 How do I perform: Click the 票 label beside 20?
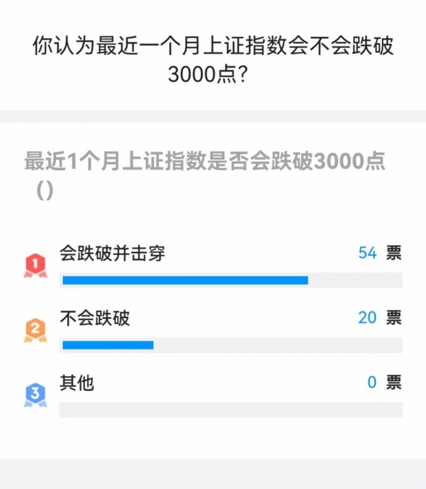(x=394, y=318)
